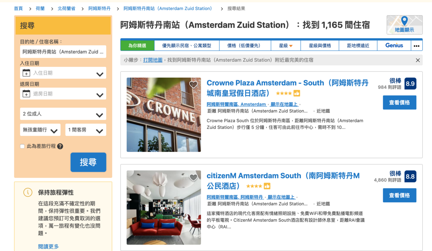Open the 2 位成人 dropdown
Viewport: 432px width, 251px height.
click(63, 114)
